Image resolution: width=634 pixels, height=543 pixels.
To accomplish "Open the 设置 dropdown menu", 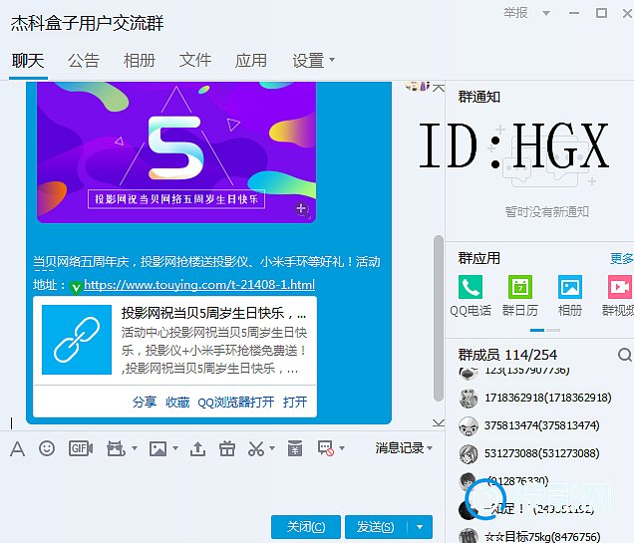I will tap(313, 61).
